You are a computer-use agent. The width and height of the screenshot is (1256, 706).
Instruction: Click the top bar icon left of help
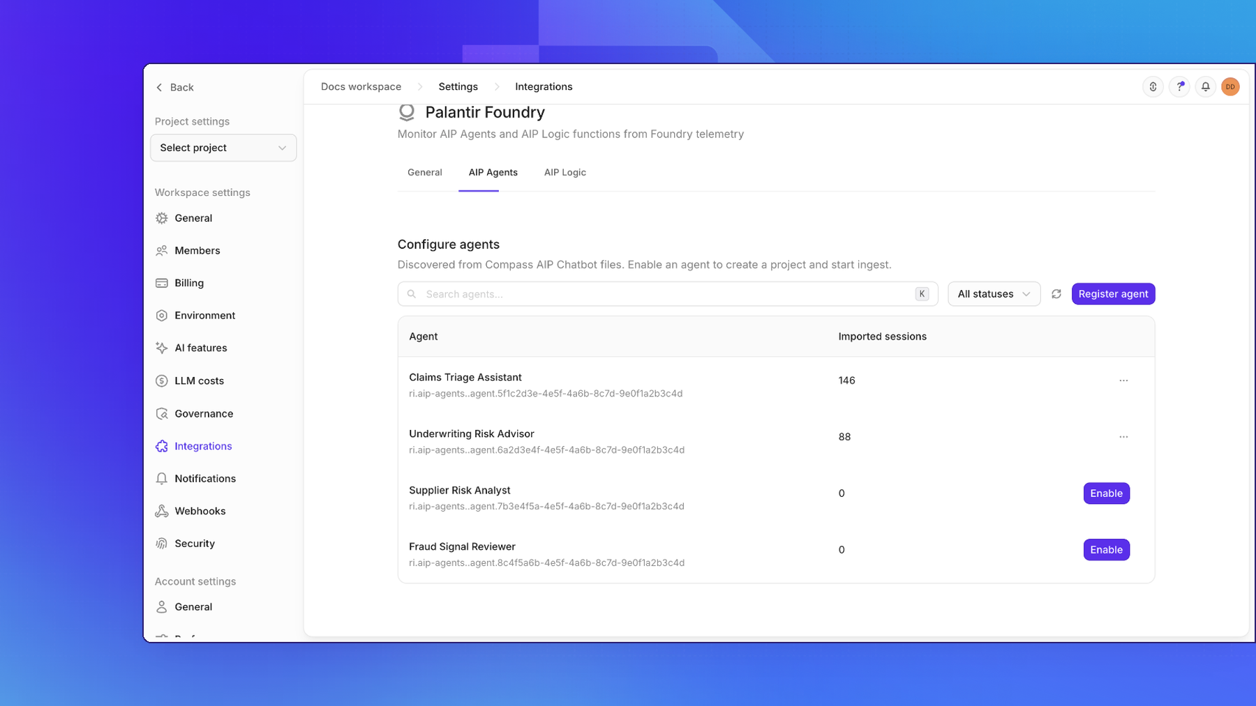pyautogui.click(x=1153, y=86)
